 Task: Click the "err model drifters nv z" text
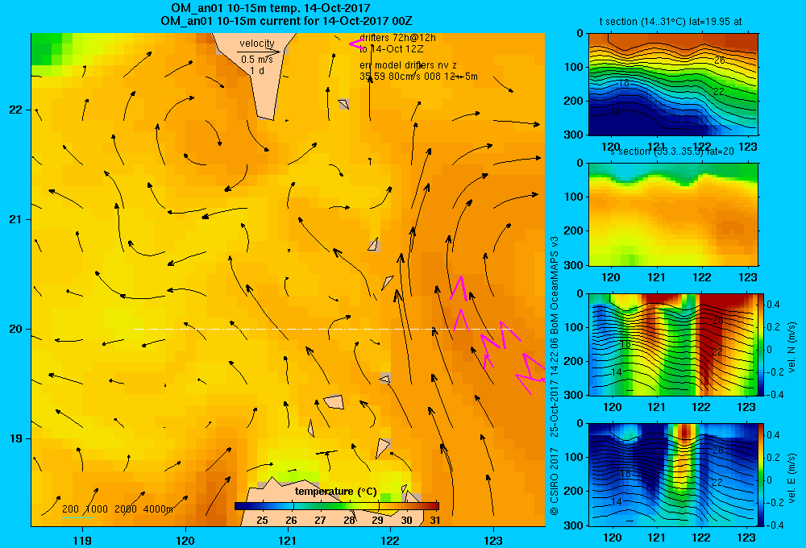(408, 65)
